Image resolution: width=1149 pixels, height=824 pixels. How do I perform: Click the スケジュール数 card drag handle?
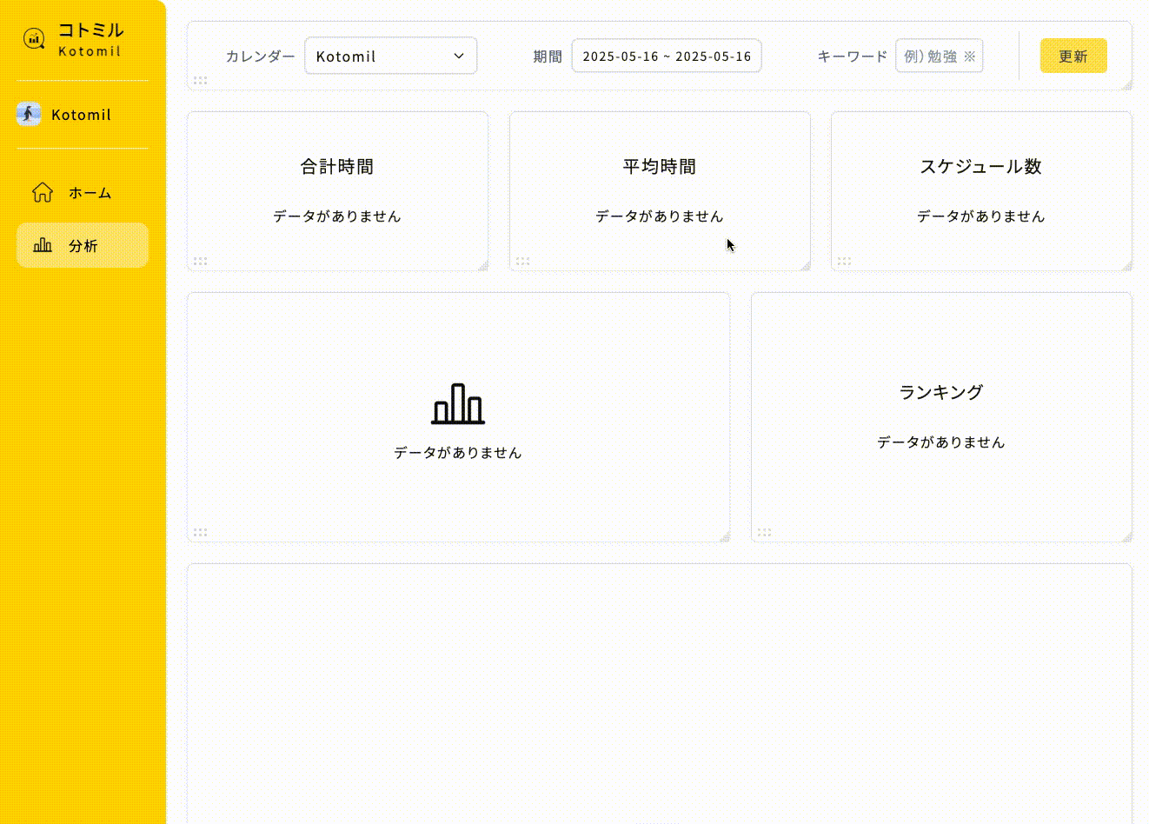coord(845,261)
